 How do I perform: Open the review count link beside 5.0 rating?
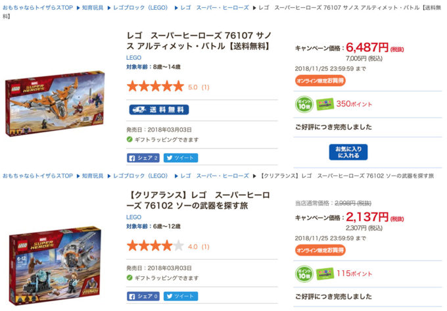[x=205, y=87]
